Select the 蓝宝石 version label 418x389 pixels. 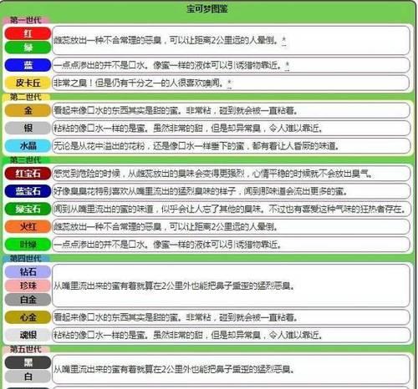click(28, 191)
